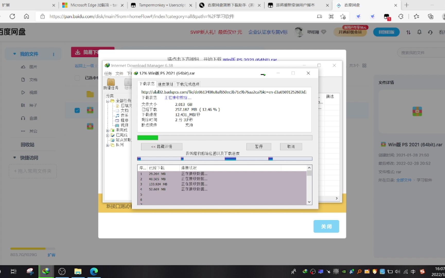The height and width of the screenshot is (278, 445).
Task: Open the Edge extensions puzzle icon
Action: (x=401, y=16)
